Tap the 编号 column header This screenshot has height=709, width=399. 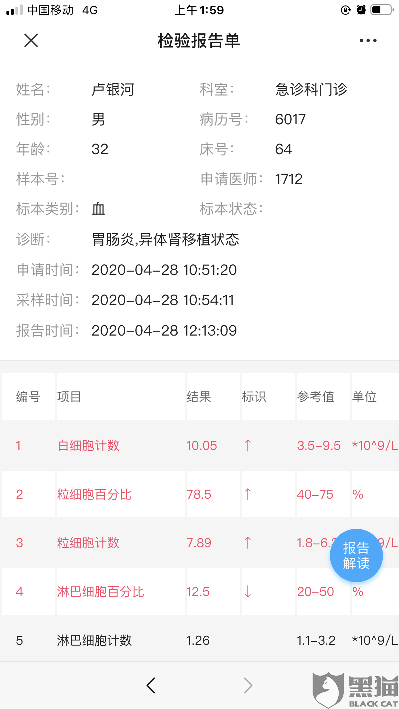(x=28, y=397)
